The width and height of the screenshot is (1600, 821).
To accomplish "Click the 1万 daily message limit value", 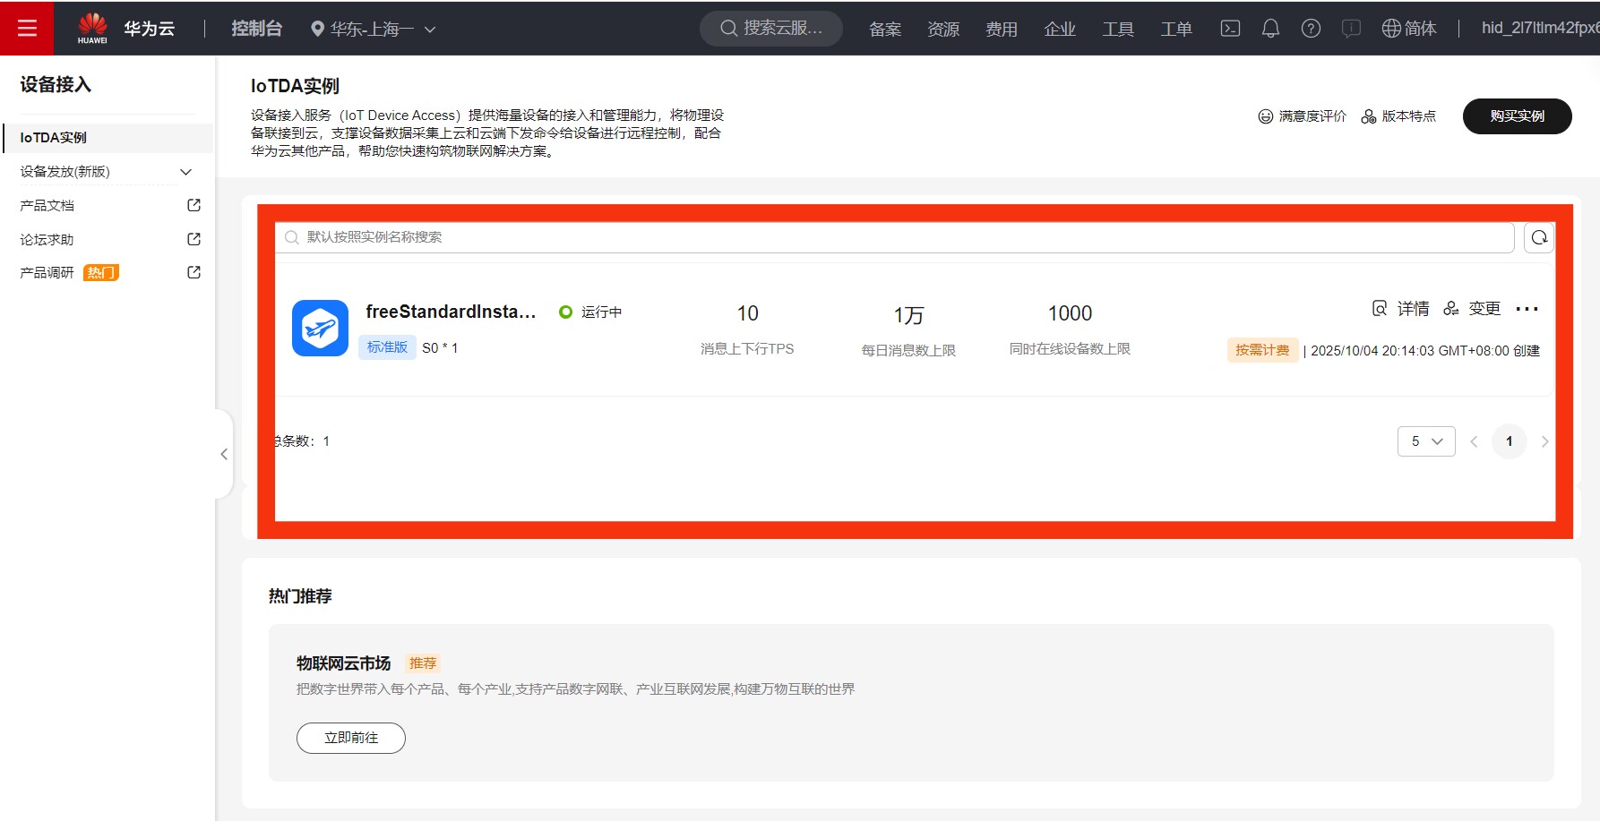I will click(908, 315).
